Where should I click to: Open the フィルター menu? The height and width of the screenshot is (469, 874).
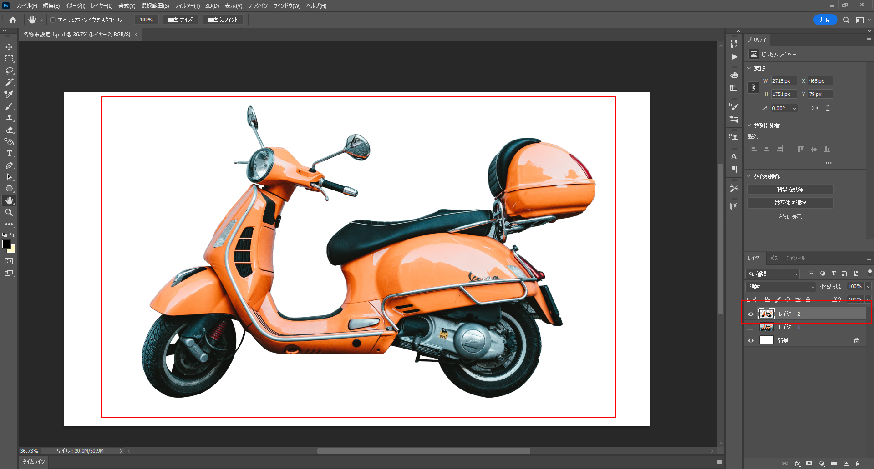[187, 6]
